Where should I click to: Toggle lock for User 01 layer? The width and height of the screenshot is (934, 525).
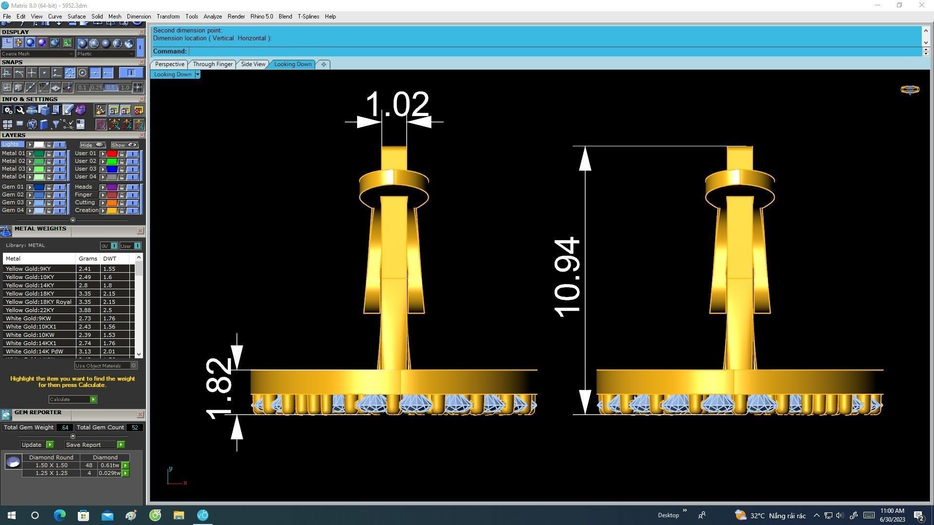(122, 154)
